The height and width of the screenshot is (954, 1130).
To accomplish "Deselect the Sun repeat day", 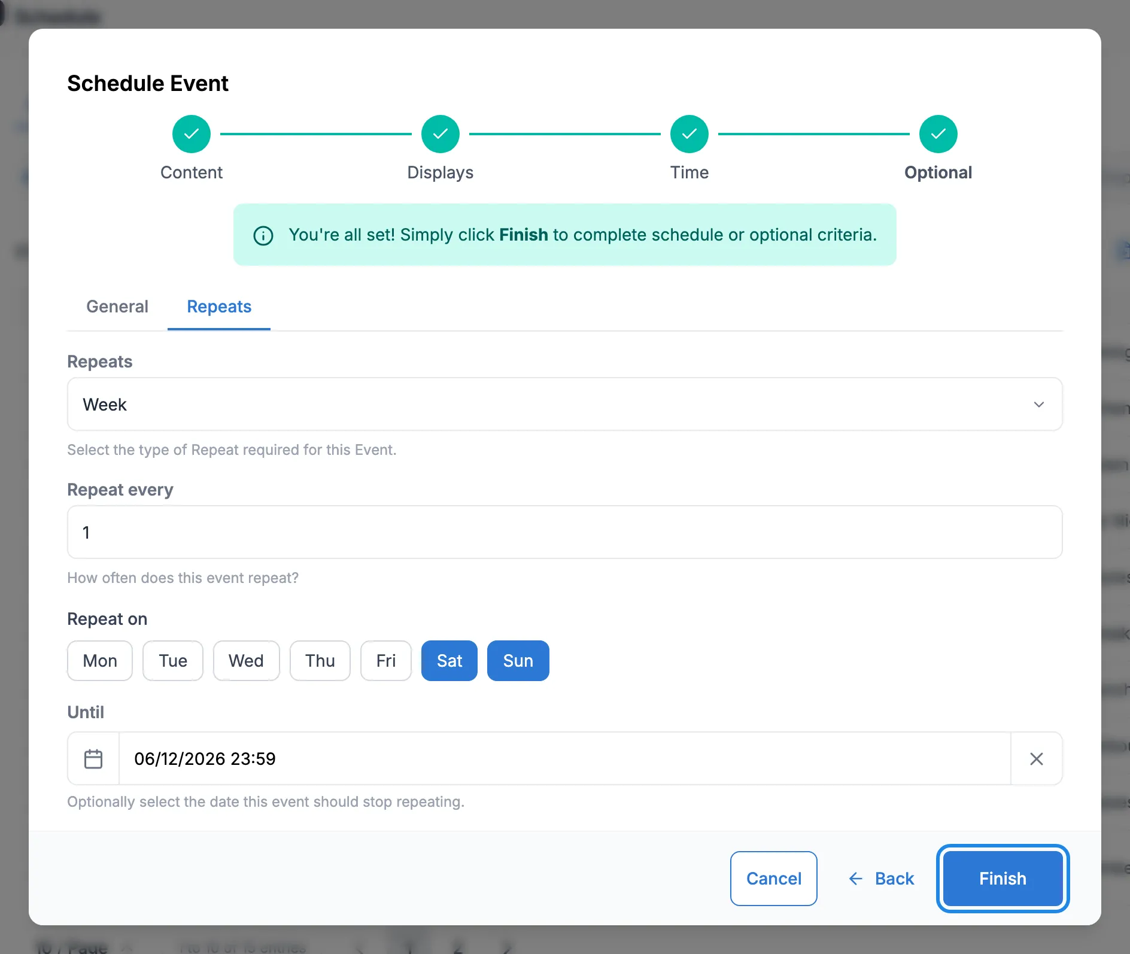I will (518, 661).
